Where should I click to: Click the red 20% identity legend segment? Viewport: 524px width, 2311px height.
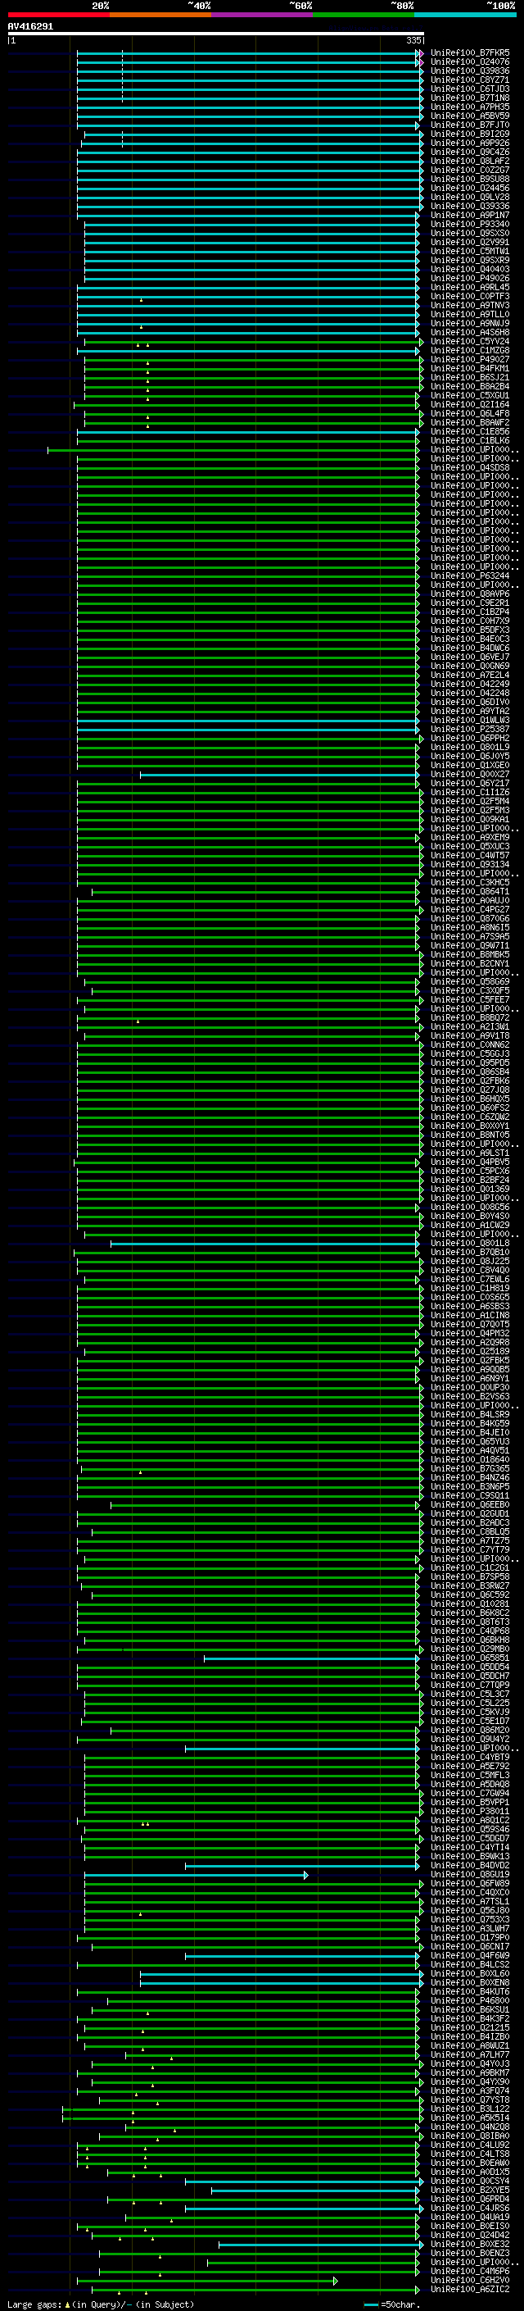coord(58,16)
